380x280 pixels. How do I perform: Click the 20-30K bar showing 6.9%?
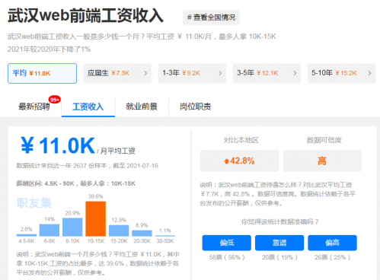click(x=142, y=234)
